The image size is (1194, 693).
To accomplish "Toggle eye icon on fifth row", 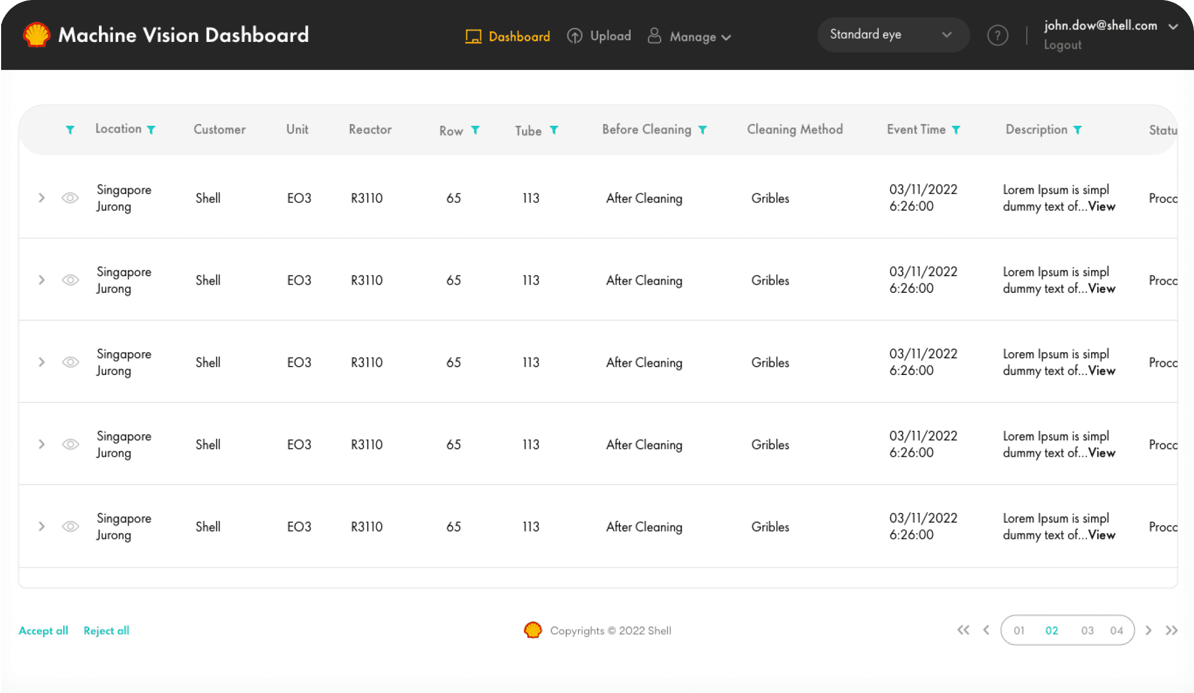I will pyautogui.click(x=69, y=526).
